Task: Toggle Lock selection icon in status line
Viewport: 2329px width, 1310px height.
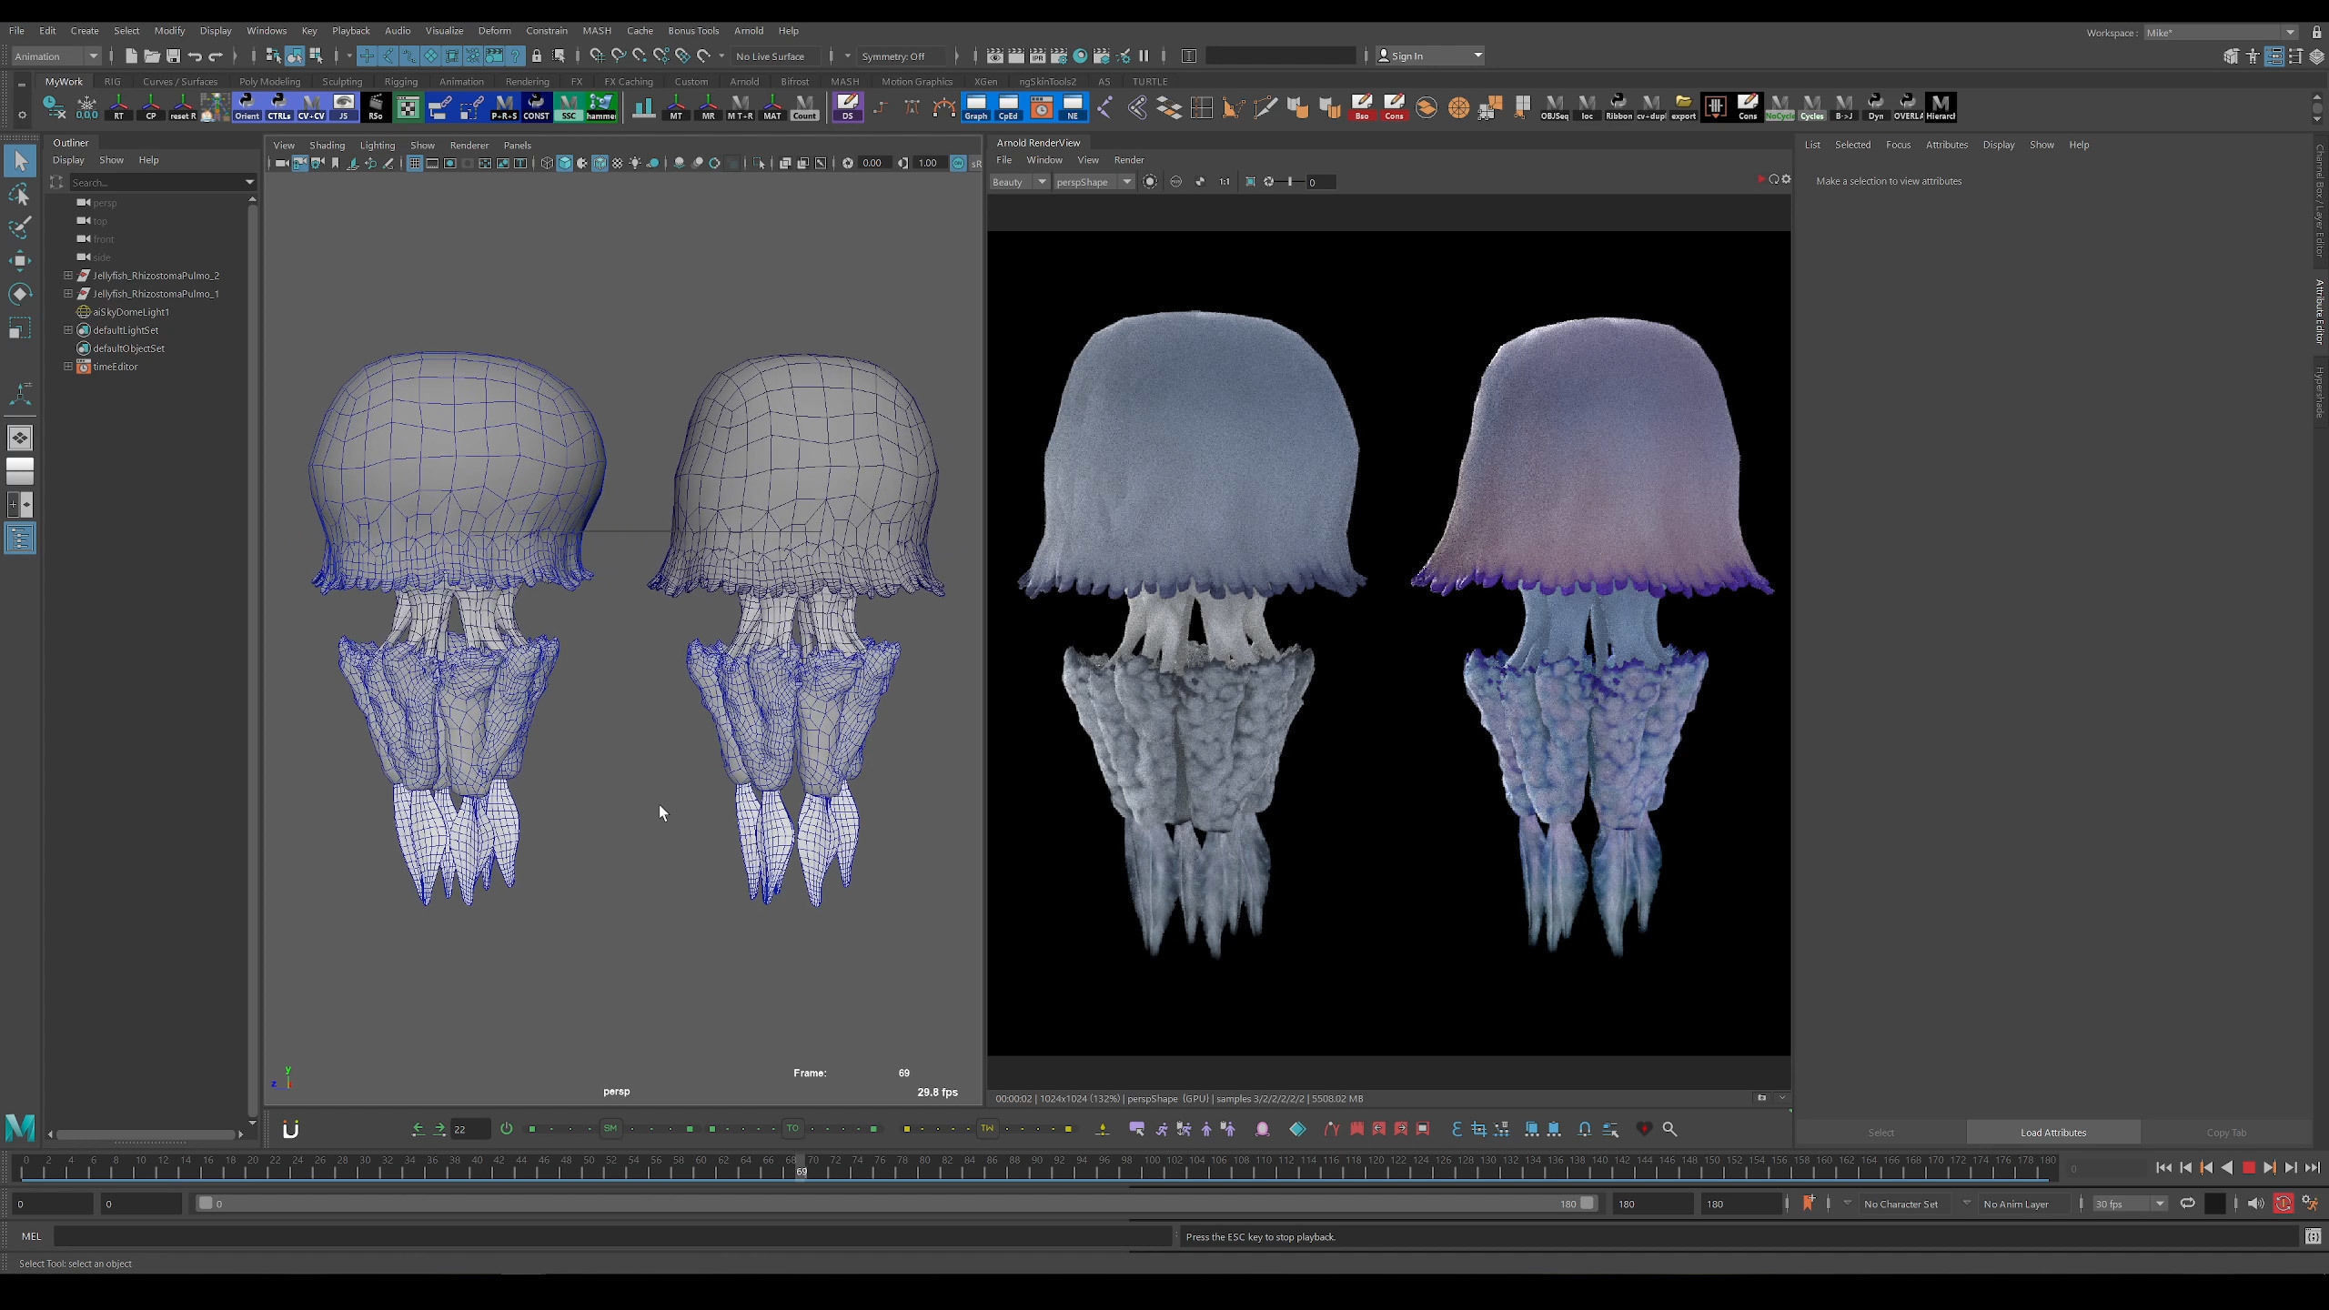Action: (537, 55)
